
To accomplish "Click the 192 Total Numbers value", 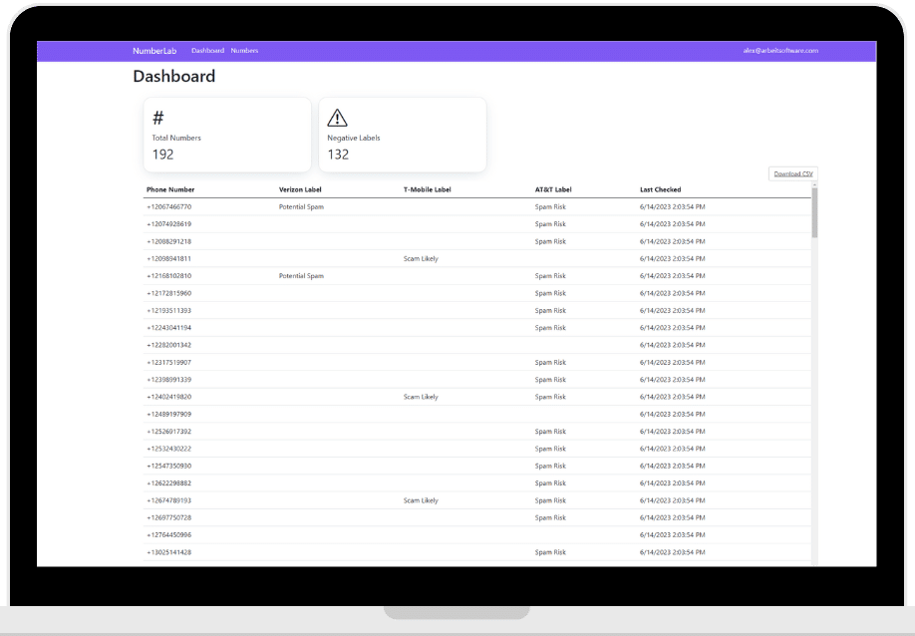I will tap(162, 155).
